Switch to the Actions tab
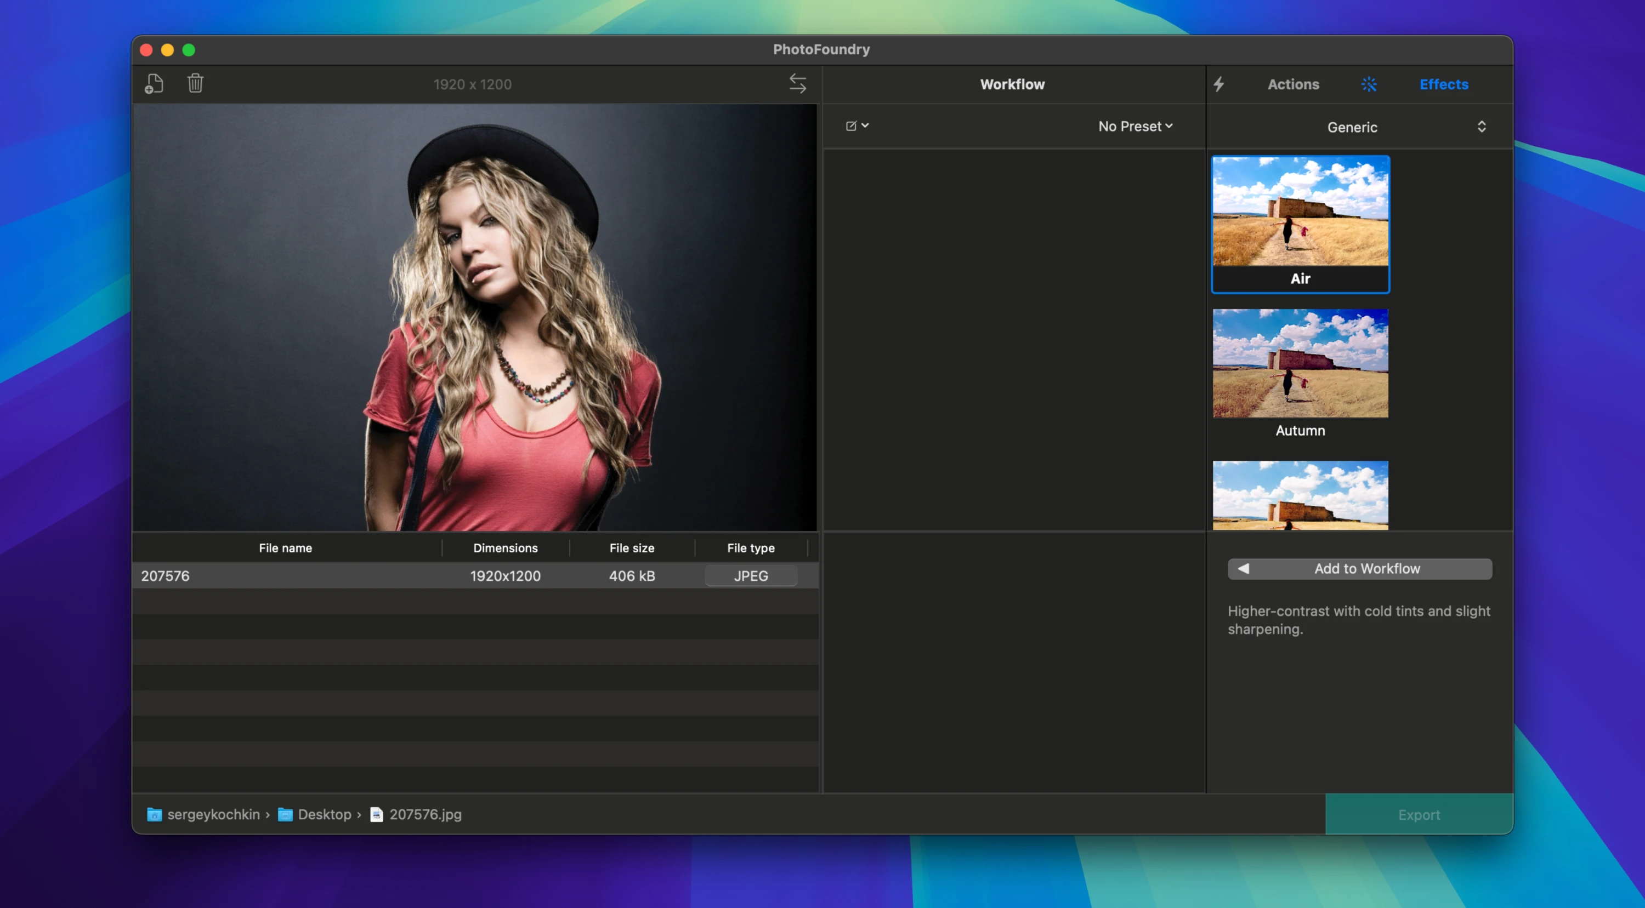The image size is (1645, 908). pyautogui.click(x=1292, y=84)
